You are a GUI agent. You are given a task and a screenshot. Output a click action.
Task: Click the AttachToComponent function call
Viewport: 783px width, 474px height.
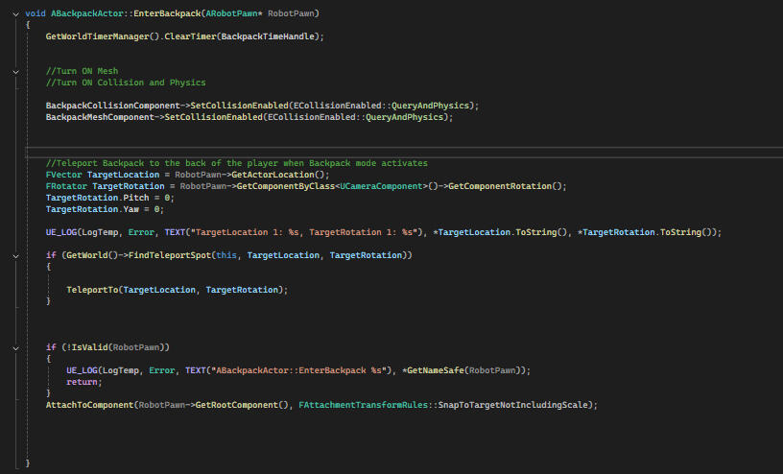click(x=89, y=405)
